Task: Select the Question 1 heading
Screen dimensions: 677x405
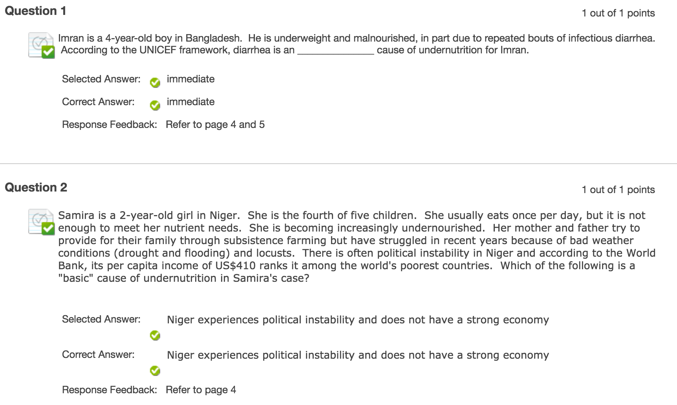Action: click(x=35, y=11)
